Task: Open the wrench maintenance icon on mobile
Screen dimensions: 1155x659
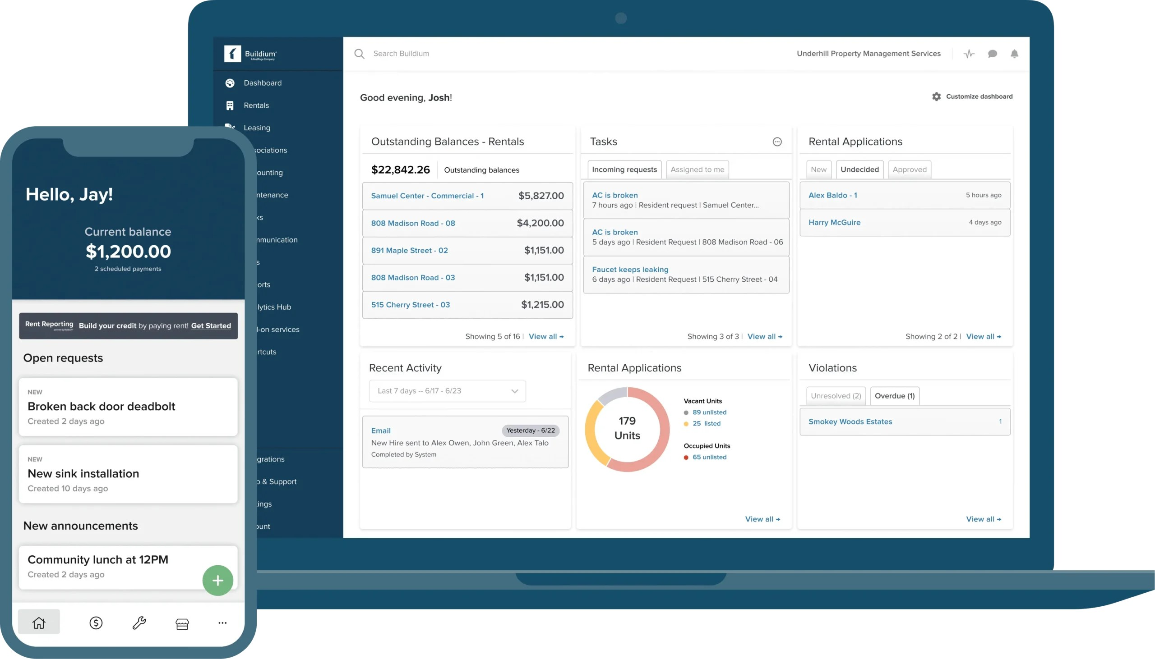Action: tap(139, 623)
